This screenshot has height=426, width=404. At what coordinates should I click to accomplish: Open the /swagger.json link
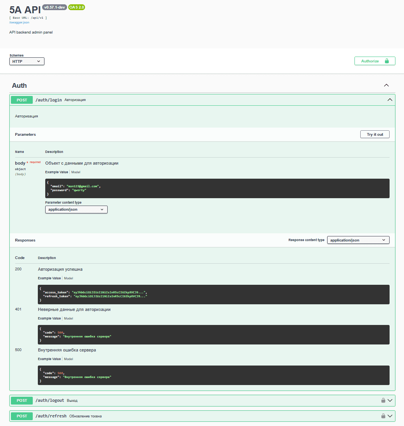pyautogui.click(x=19, y=22)
